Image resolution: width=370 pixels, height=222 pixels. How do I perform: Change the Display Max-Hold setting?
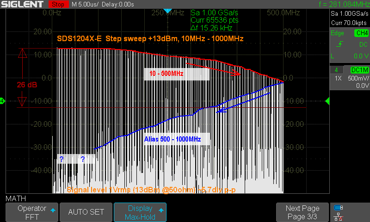point(140,212)
